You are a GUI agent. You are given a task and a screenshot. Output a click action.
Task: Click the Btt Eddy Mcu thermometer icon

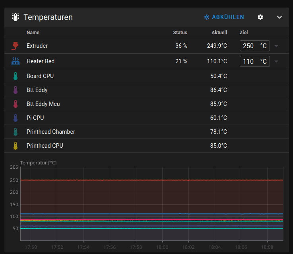pos(16,104)
